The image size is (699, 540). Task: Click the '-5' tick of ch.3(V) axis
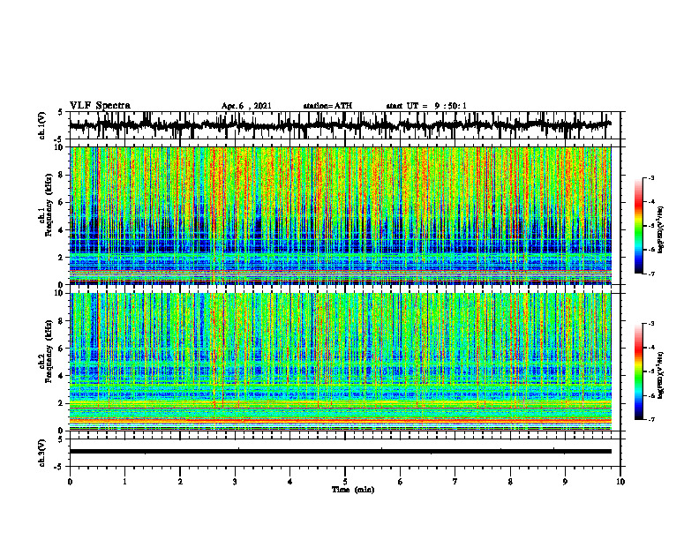(x=60, y=467)
